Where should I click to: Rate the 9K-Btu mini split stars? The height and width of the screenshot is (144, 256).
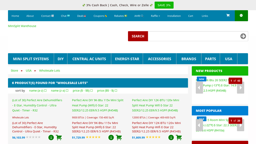[93, 137]
